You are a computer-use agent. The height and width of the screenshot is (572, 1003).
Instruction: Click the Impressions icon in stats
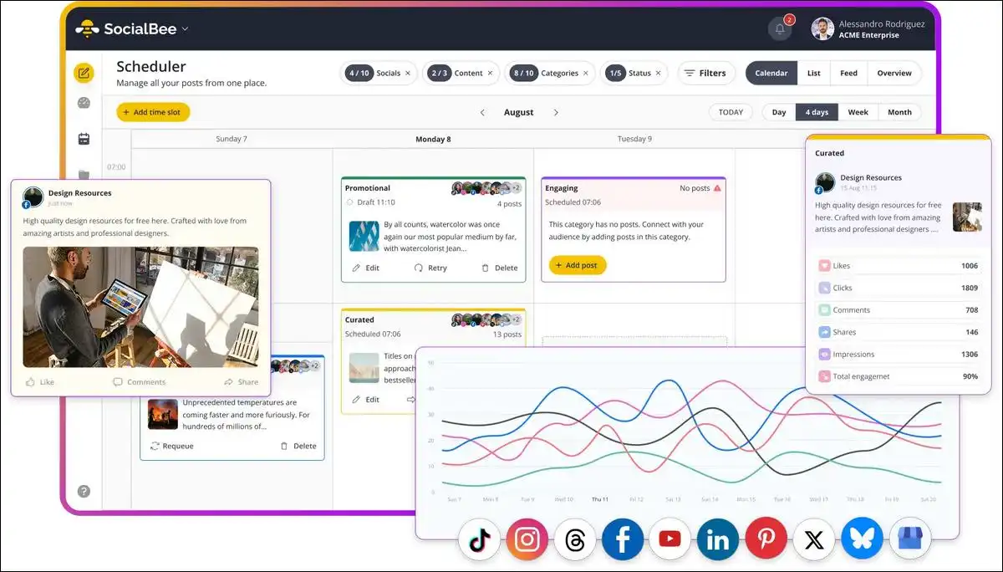[x=823, y=355]
